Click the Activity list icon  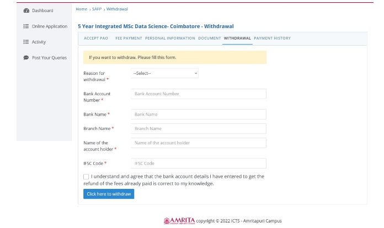26,42
